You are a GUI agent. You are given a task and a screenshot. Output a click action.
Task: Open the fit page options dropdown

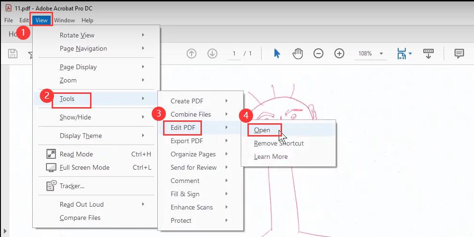(x=404, y=54)
